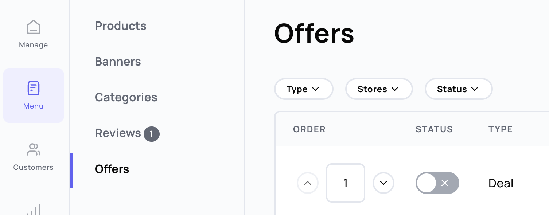Image resolution: width=549 pixels, height=215 pixels.
Task: Go to the Banners section
Action: click(118, 62)
